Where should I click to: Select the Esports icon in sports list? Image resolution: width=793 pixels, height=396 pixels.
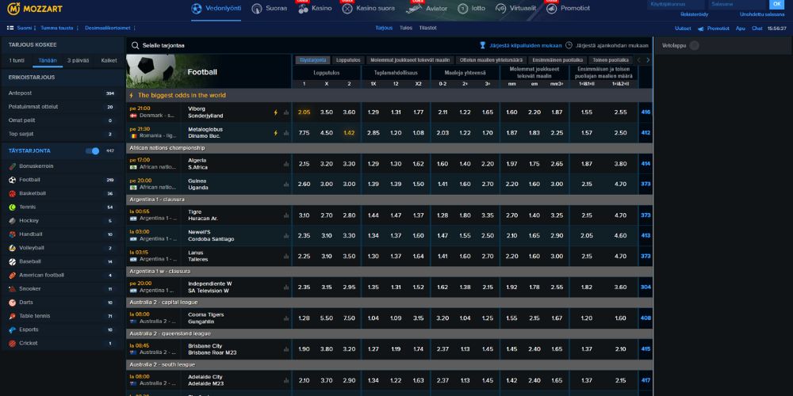[x=12, y=329]
